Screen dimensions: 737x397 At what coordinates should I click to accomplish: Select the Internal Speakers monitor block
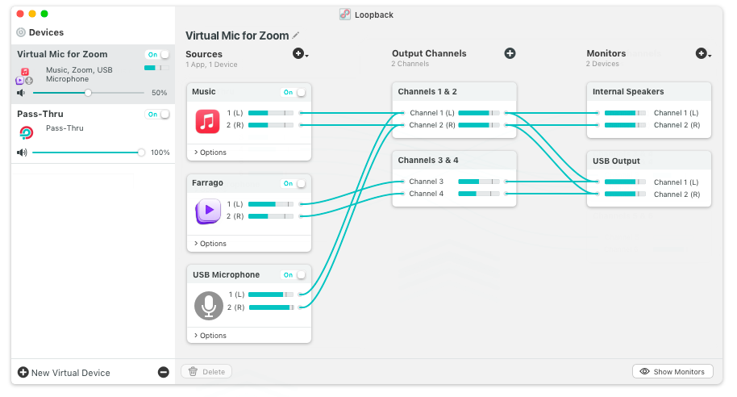(x=648, y=110)
